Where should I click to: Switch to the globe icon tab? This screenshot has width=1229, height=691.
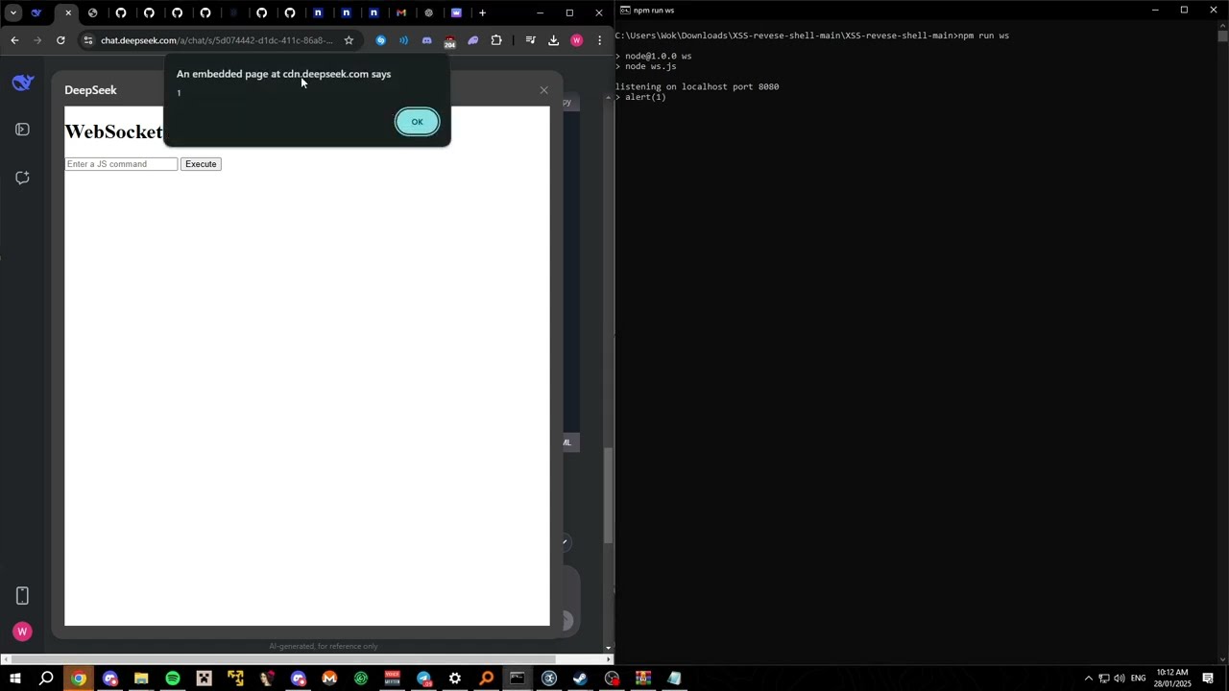92,12
